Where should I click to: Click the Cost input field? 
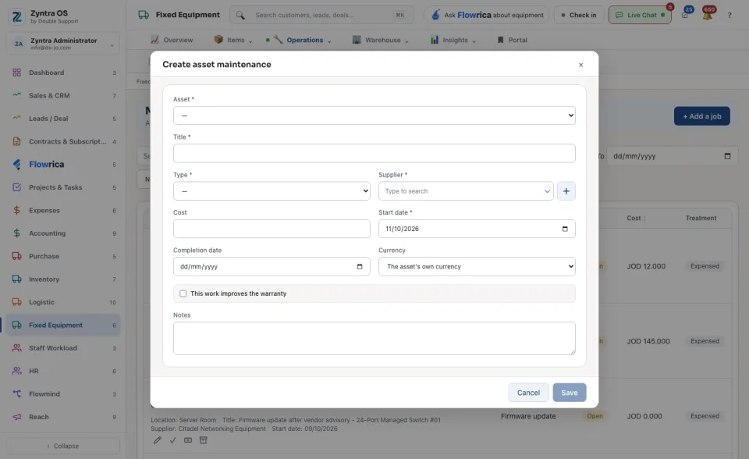click(272, 229)
